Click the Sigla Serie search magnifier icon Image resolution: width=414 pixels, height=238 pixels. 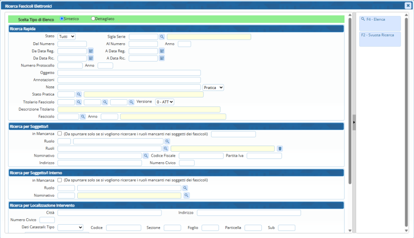click(162, 37)
